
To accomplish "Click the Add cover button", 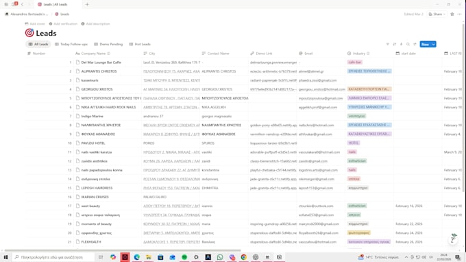I will [35, 24].
